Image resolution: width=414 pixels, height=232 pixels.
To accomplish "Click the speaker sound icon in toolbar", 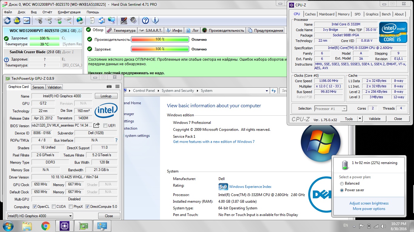I will pyautogui.click(x=133, y=21).
